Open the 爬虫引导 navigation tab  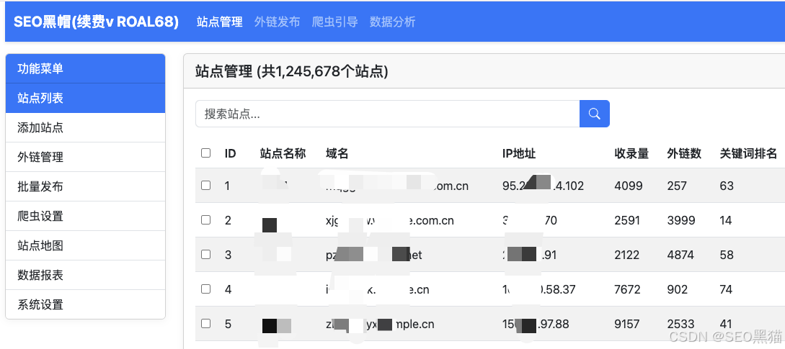click(x=334, y=22)
